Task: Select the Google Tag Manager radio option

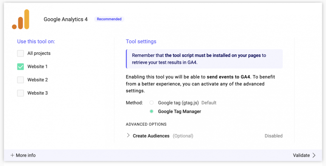Action: [x=152, y=111]
